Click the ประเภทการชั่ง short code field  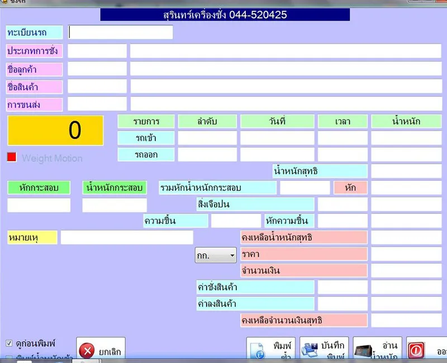[97, 51]
